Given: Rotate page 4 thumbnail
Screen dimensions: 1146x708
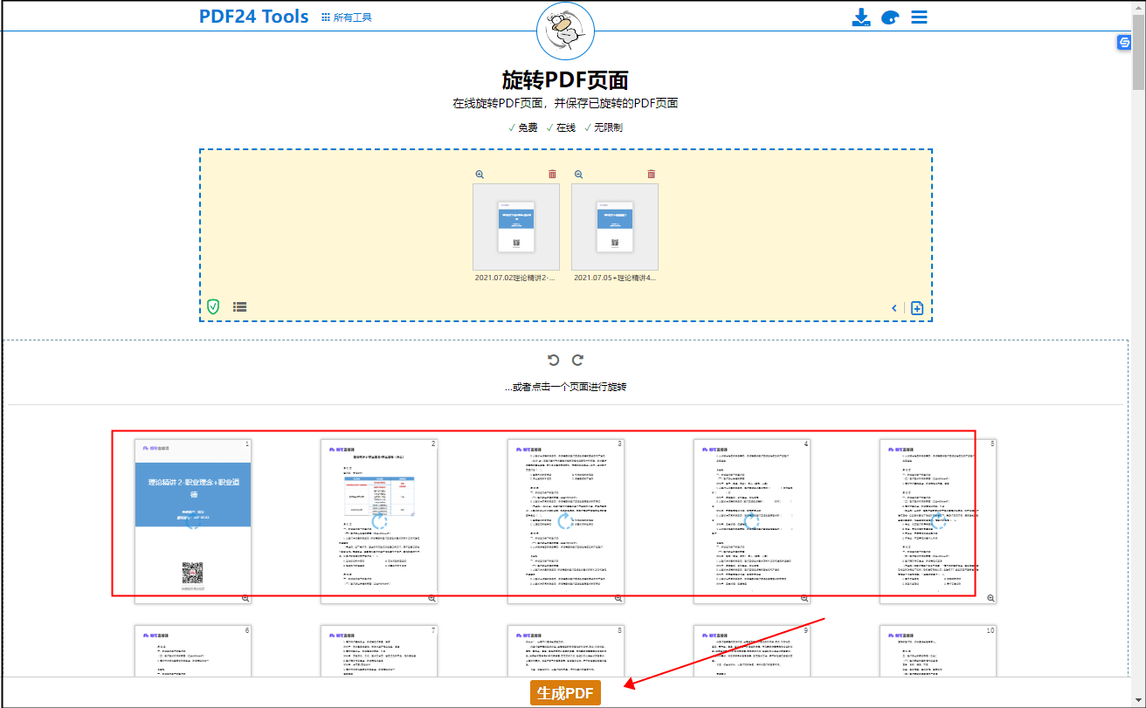Looking at the screenshot, I should 752,521.
